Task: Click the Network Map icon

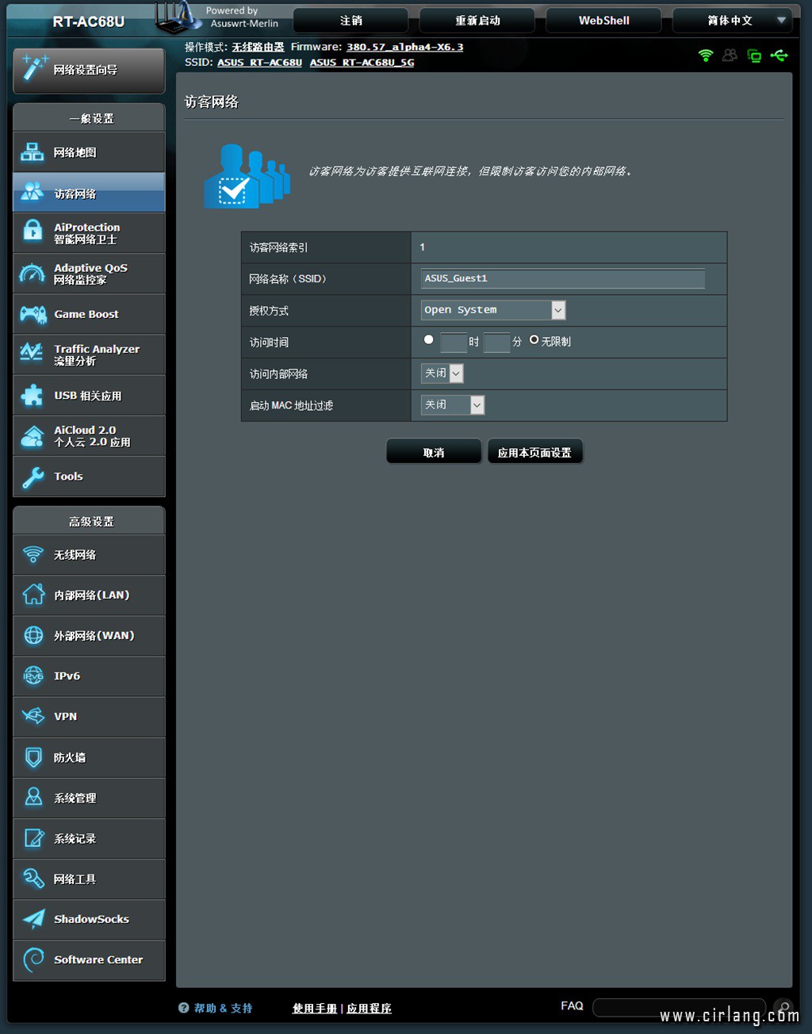Action: (x=33, y=152)
